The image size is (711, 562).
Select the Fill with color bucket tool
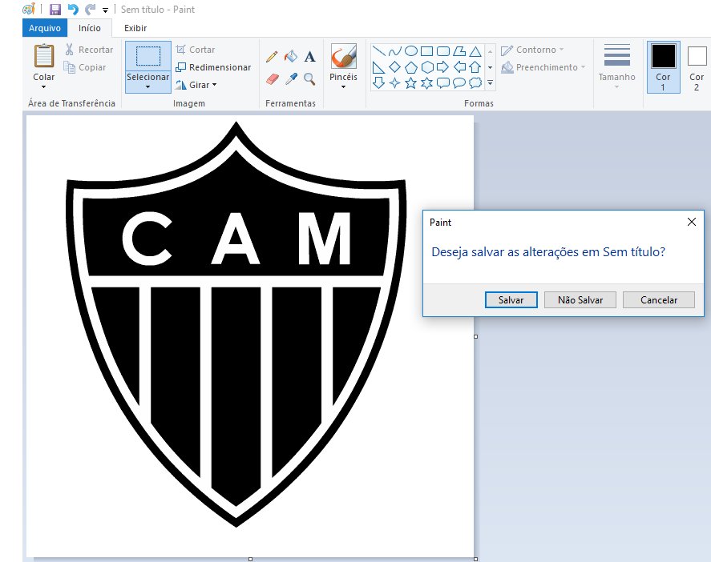coord(291,56)
